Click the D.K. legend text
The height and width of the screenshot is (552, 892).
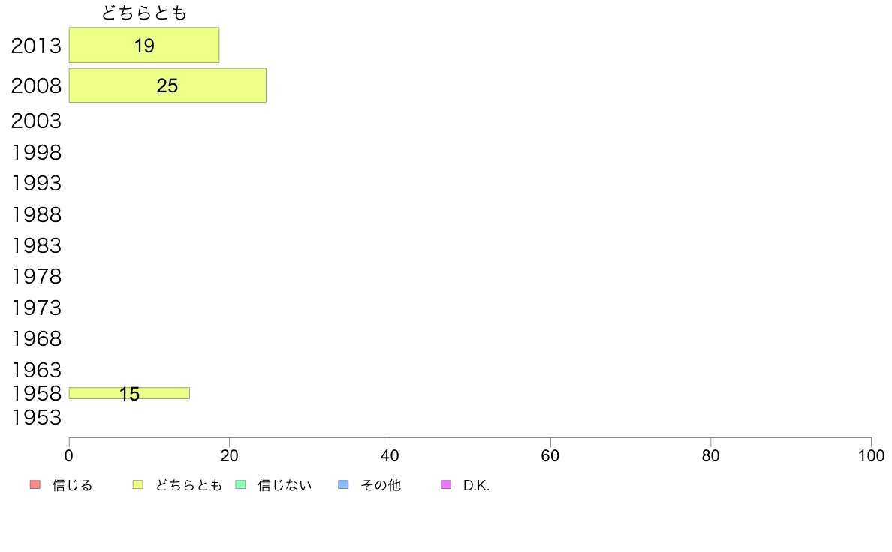coord(476,485)
